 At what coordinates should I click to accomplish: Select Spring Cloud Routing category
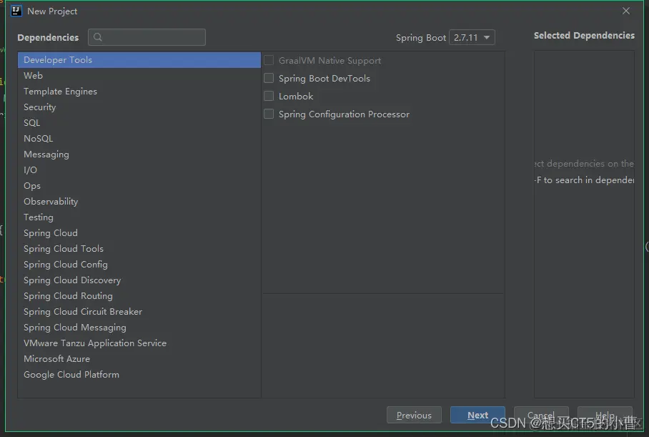coord(139,296)
